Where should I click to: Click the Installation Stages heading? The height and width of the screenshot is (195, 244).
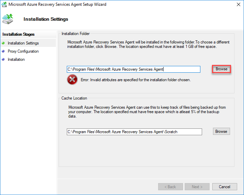tap(18, 34)
